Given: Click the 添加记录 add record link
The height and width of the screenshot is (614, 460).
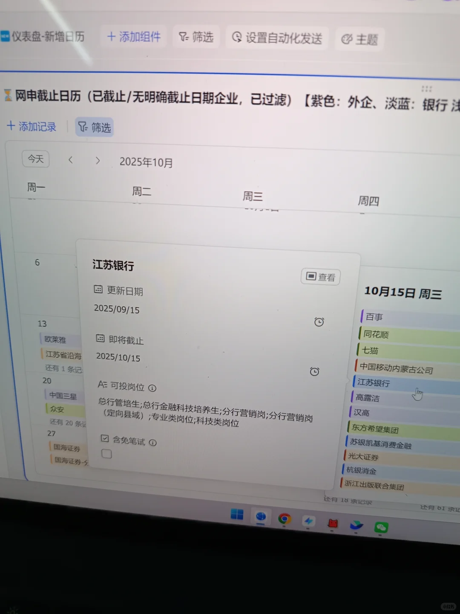Looking at the screenshot, I should click(x=32, y=126).
